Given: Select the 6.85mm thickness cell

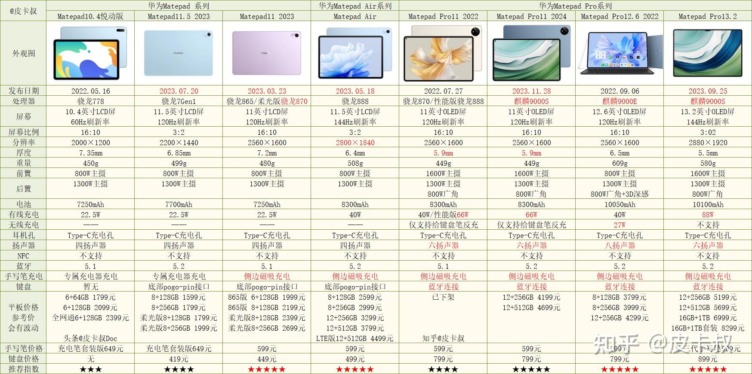Looking at the screenshot, I should tap(179, 153).
